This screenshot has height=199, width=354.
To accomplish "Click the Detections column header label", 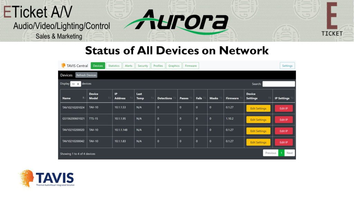I will 165,98.
